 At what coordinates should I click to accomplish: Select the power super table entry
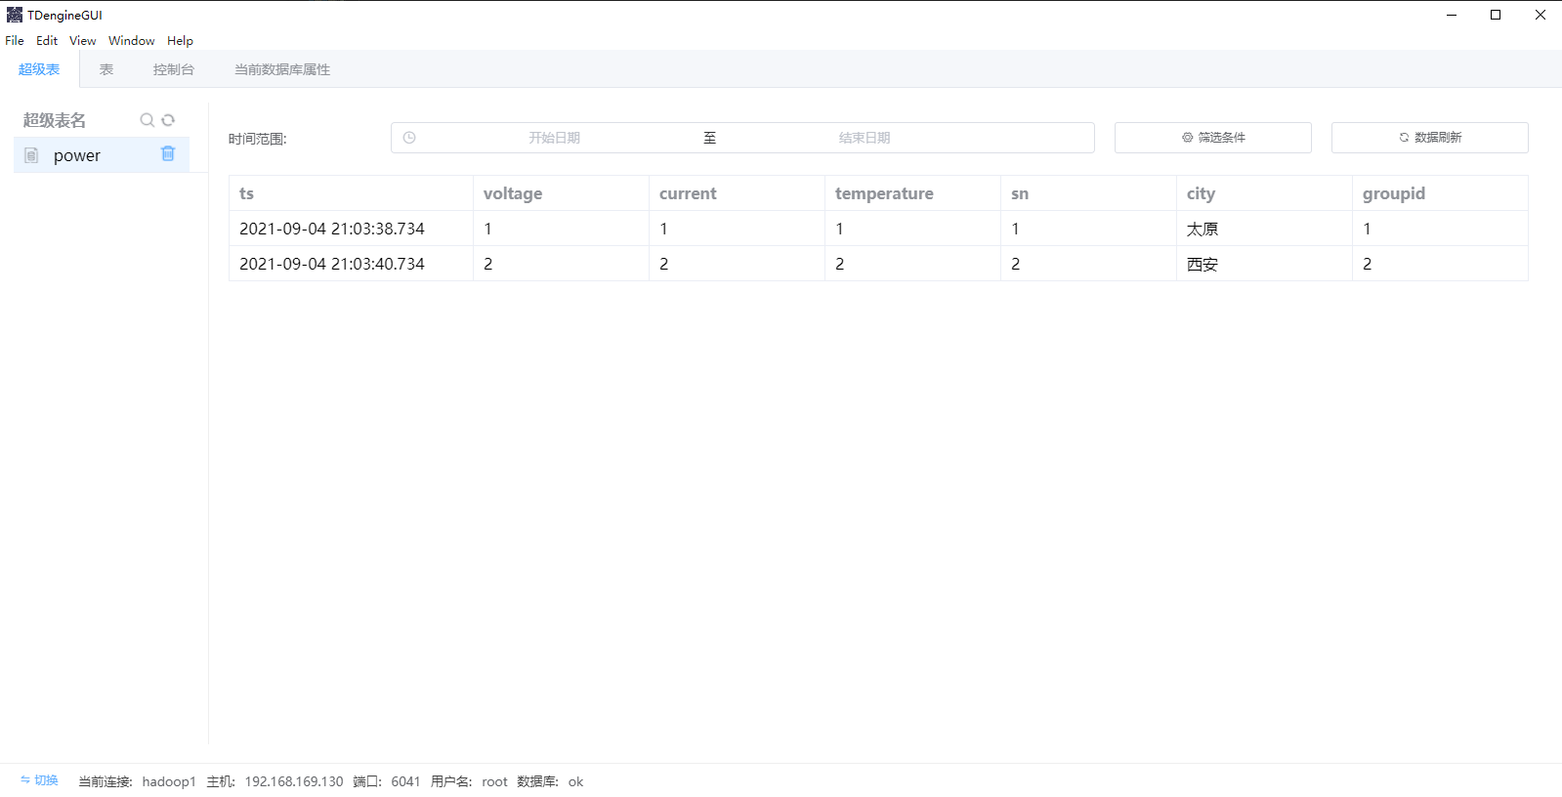[x=102, y=155]
